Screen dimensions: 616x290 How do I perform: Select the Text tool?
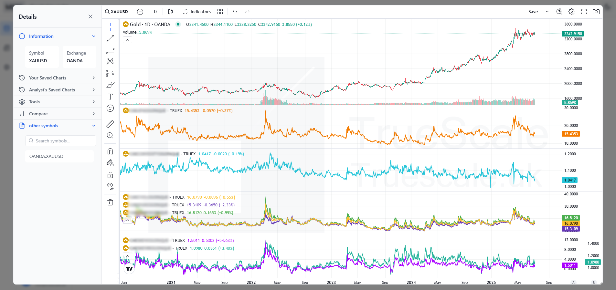pyautogui.click(x=110, y=97)
